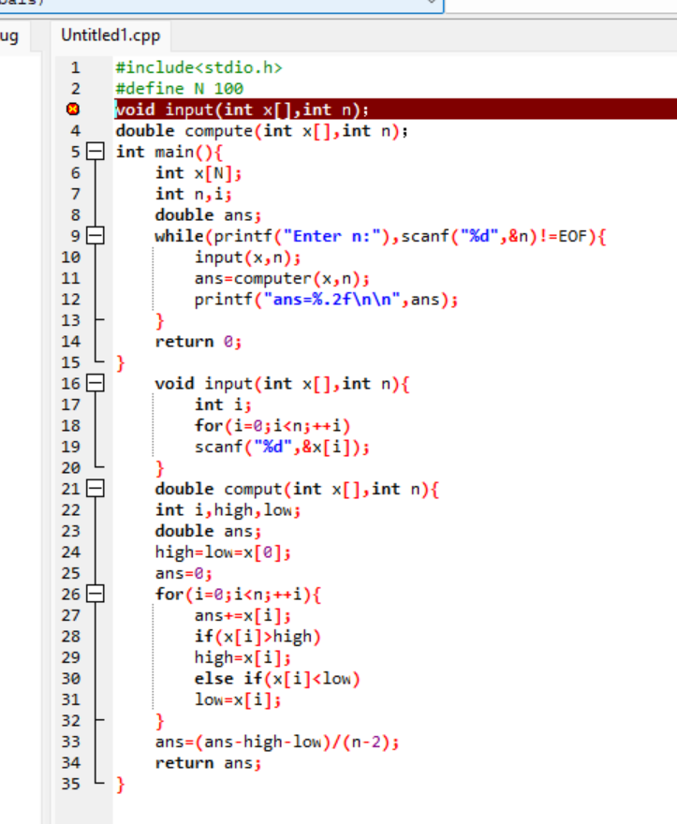The height and width of the screenshot is (824, 677).
Task: Click 'double ans;' on line 8
Action: pos(208,215)
